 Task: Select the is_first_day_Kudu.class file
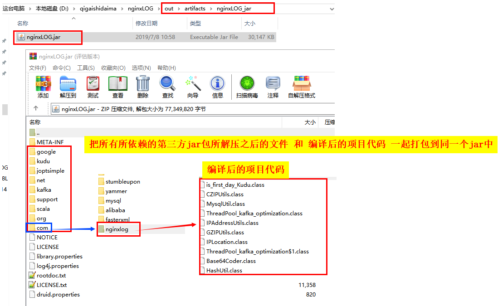232,185
